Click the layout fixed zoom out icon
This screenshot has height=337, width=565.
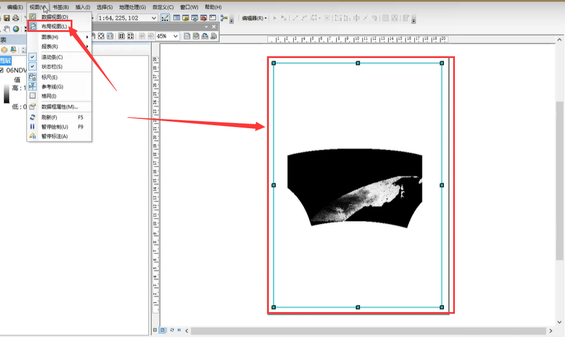click(x=130, y=36)
